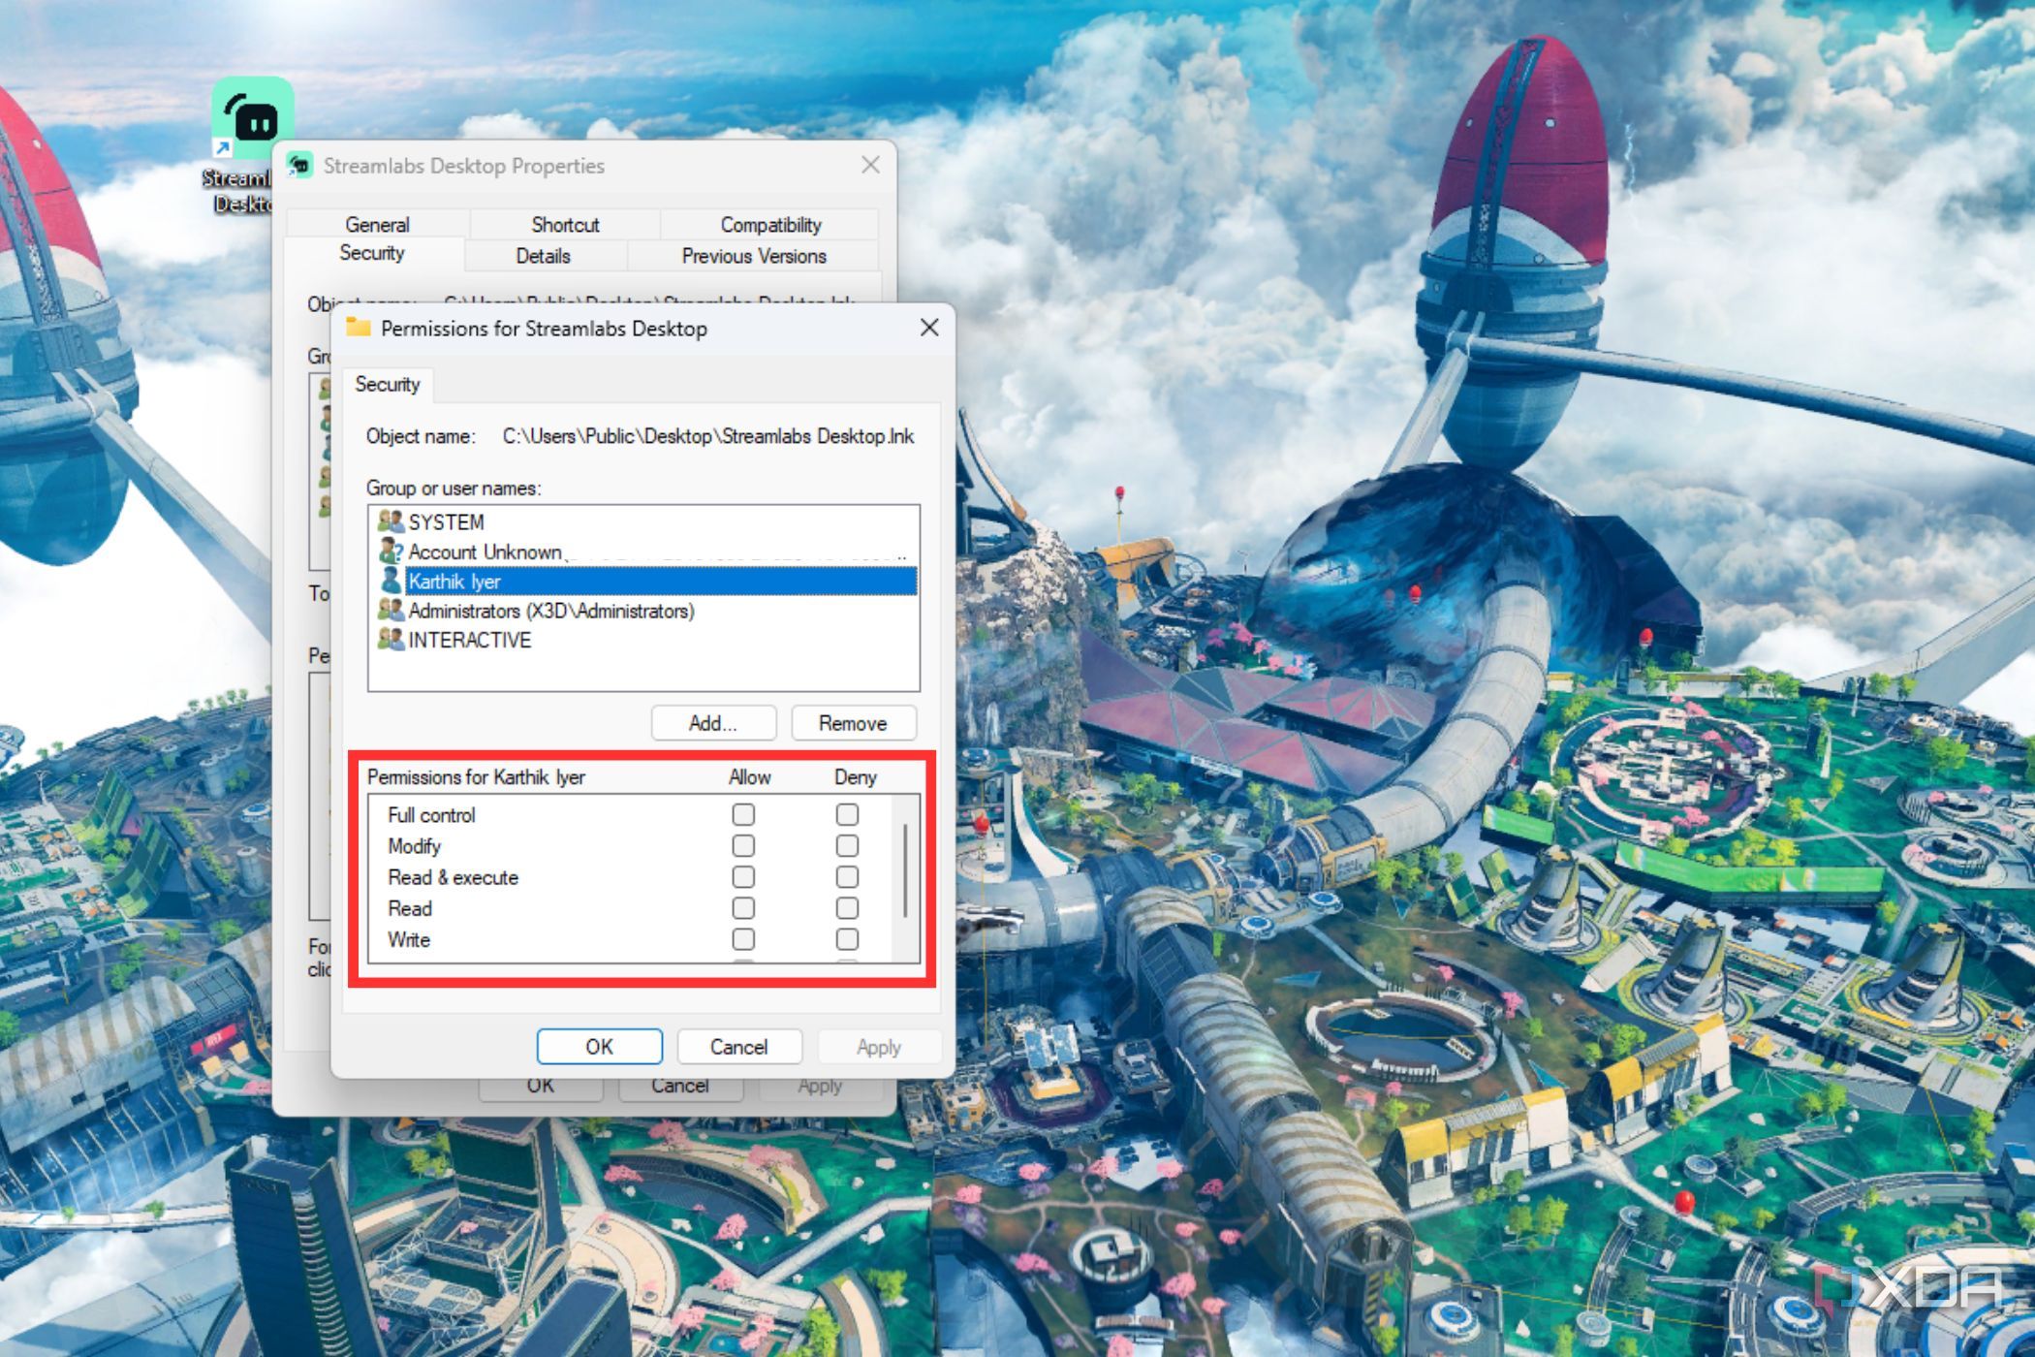Image resolution: width=2035 pixels, height=1357 pixels.
Task: Enable Allow for Full control
Action: coord(743,814)
